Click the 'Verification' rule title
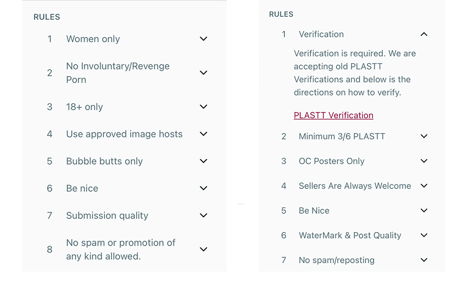Image resolution: width=467 pixels, height=281 pixels. pos(321,35)
